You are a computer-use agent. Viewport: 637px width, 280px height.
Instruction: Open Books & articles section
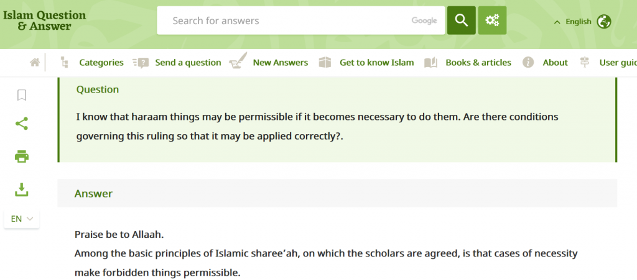[x=478, y=63]
